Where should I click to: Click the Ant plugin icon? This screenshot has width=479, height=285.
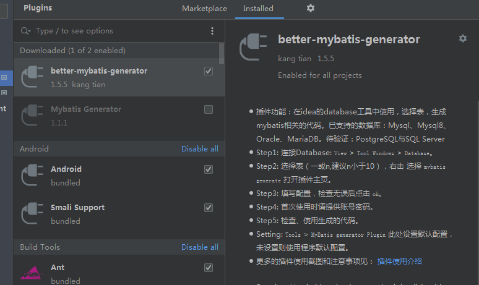(x=32, y=272)
